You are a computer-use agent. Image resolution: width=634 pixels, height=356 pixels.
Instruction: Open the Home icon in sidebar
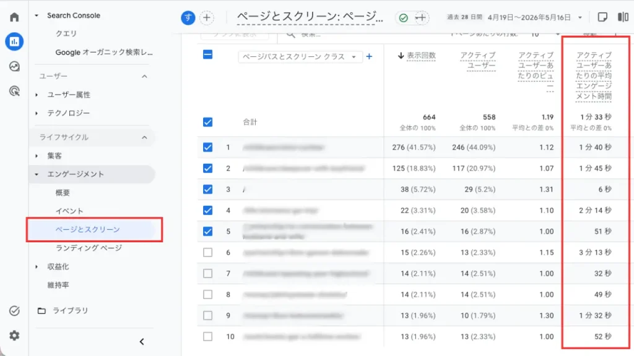click(15, 17)
